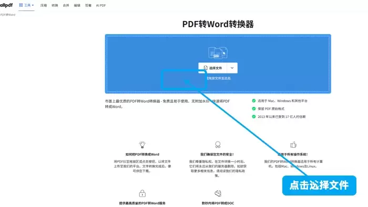Click the ribbon badge icon above 我们确保您文件的安全

tap(218, 145)
